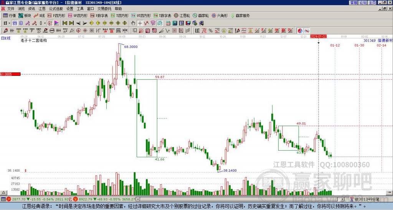Click the 客服 button in title bar
The height and width of the screenshot is (210, 393).
coord(353,3)
